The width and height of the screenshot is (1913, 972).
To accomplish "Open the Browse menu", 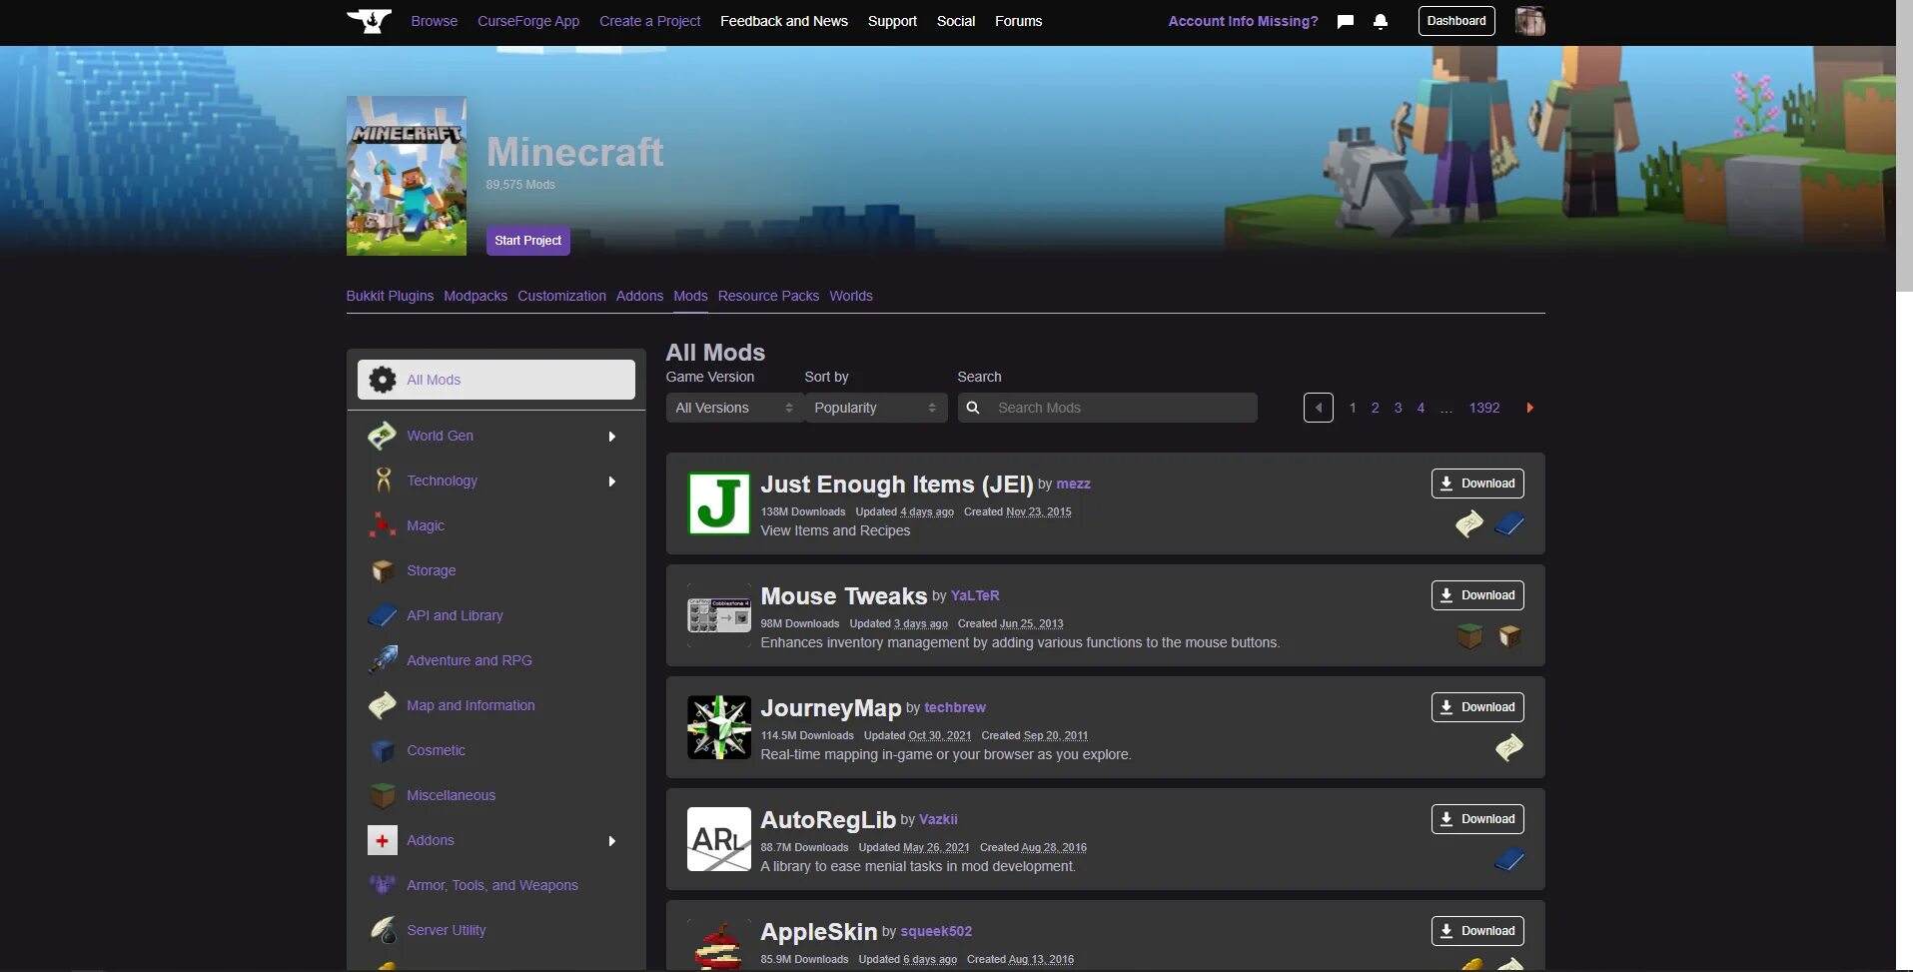I will pos(435,21).
